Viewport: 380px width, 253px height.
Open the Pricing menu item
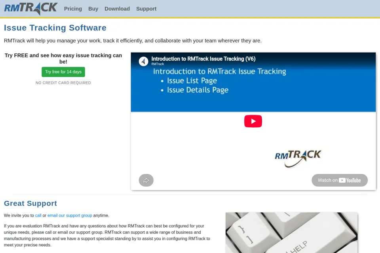[73, 9]
